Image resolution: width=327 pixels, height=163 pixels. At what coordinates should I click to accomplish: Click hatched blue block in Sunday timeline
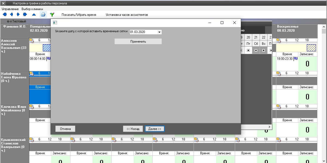tap(311, 48)
